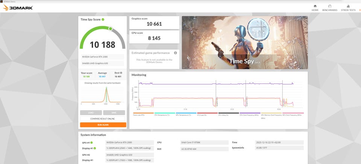Toggle GPU Load (%) legend series
Viewport: 361px width, 164px height.
point(207,114)
